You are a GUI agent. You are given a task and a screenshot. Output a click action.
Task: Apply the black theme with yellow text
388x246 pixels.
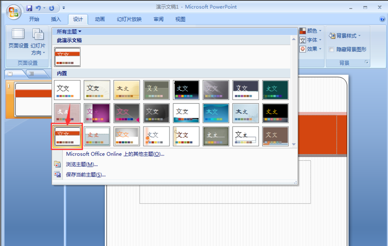click(x=275, y=113)
